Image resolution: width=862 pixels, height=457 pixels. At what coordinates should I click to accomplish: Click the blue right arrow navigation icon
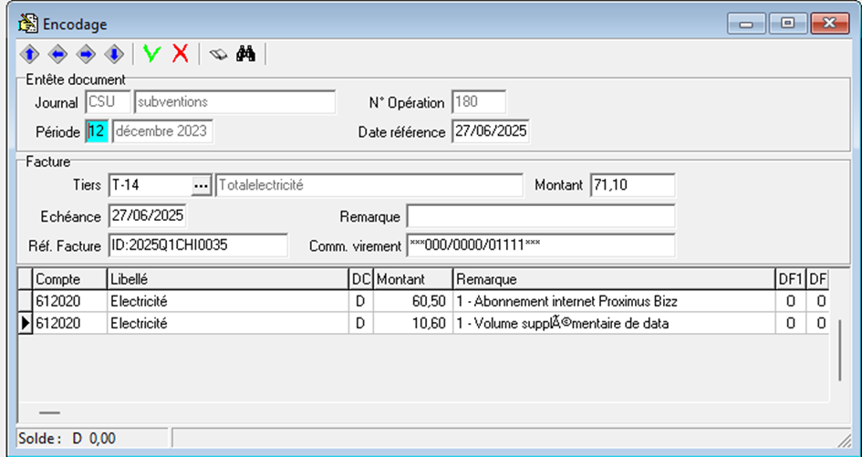86,54
